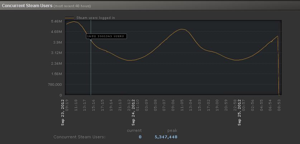Click the 'Concurrent Steam Users' header title
Image resolution: width=300 pixels, height=144 pixels.
pyautogui.click(x=27, y=5)
